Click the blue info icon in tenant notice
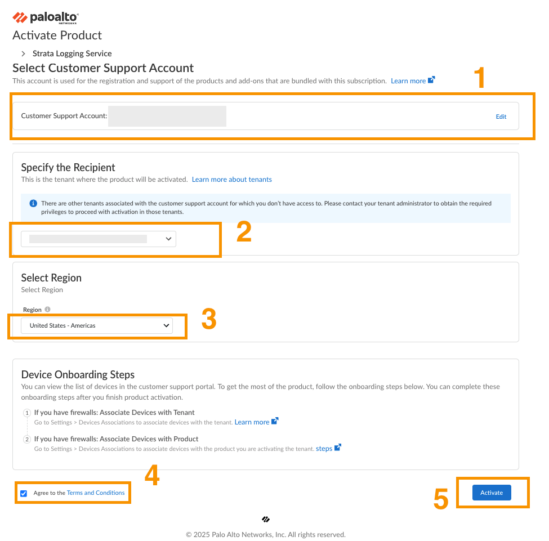549x541 pixels. 33,203
